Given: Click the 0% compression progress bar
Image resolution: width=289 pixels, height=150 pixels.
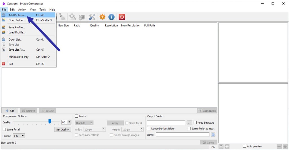Looking at the screenshot, I should tap(105, 147).
